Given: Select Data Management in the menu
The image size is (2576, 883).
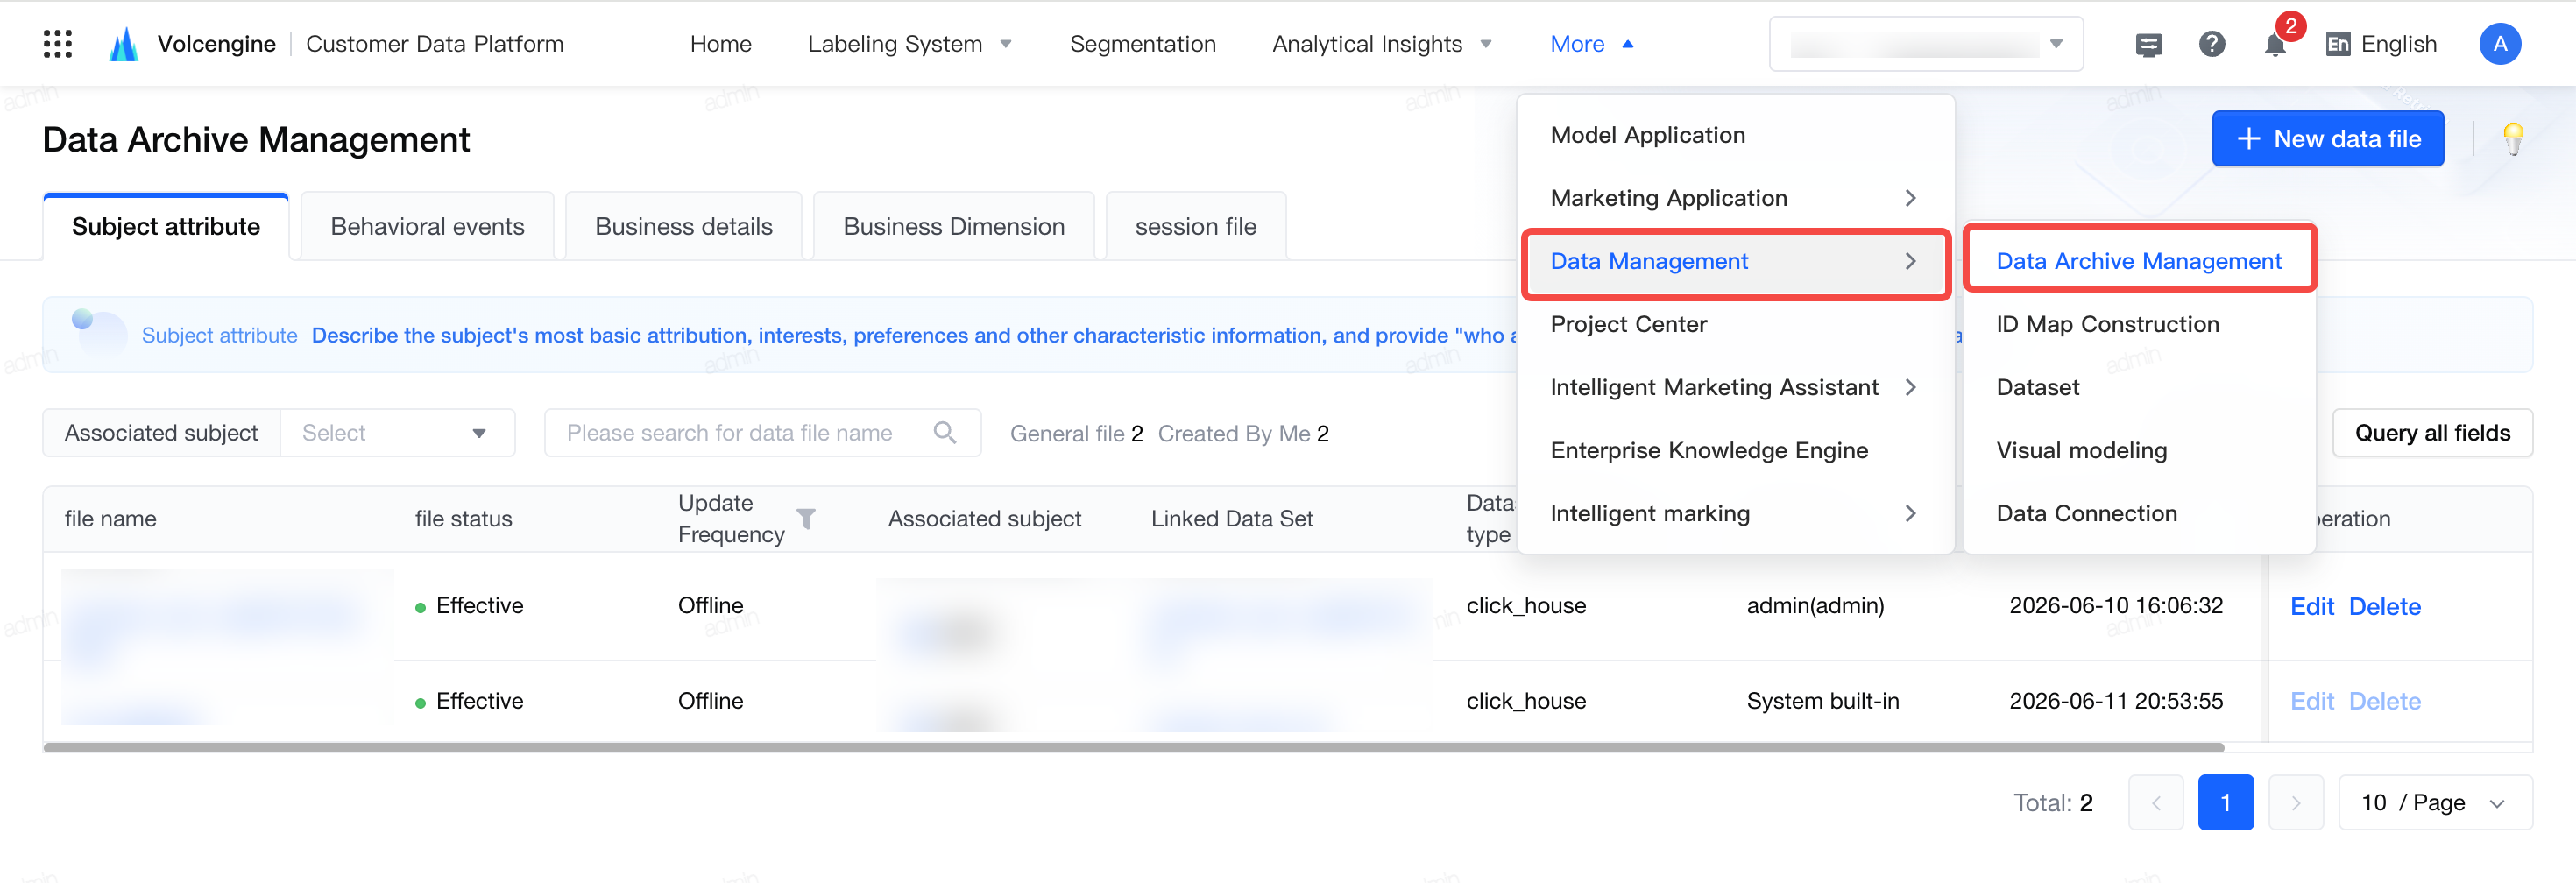Looking at the screenshot, I should (1735, 262).
